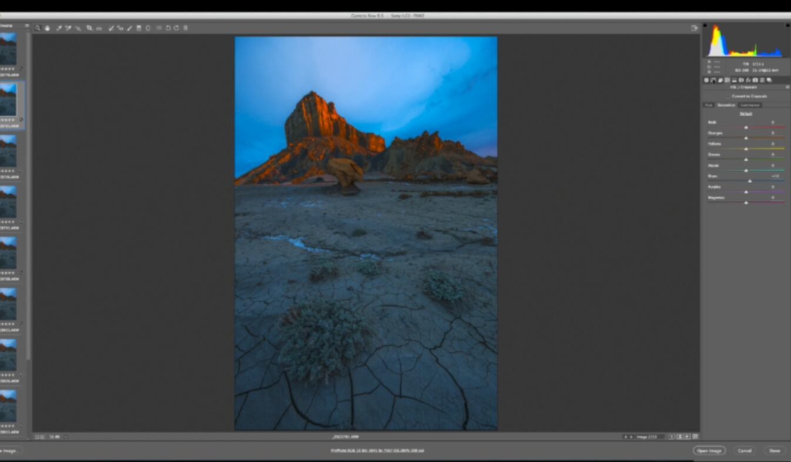This screenshot has height=462, width=791.
Task: Select the White Balance eyedropper tool
Action: point(59,28)
